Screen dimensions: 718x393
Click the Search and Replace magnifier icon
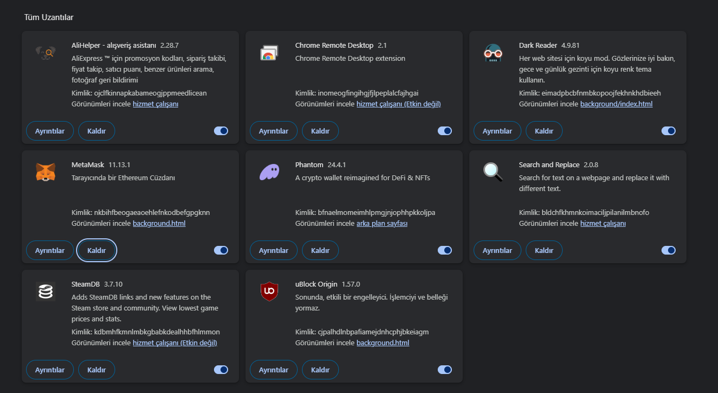coord(493,172)
